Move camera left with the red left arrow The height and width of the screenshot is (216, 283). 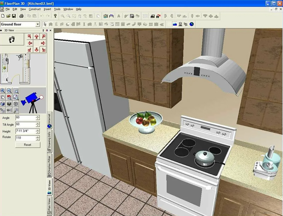point(30,43)
